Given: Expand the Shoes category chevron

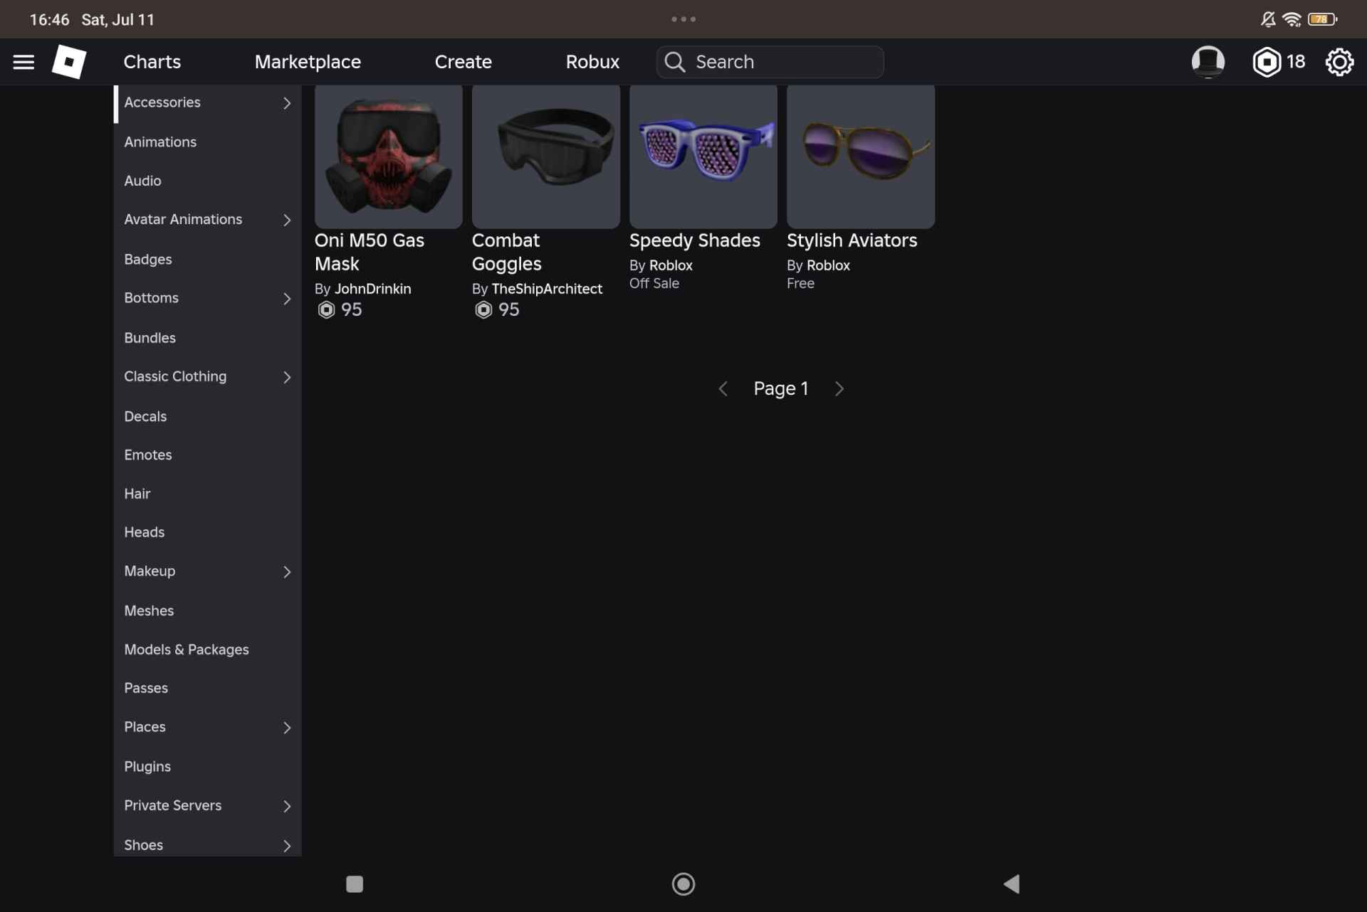Looking at the screenshot, I should pos(287,846).
